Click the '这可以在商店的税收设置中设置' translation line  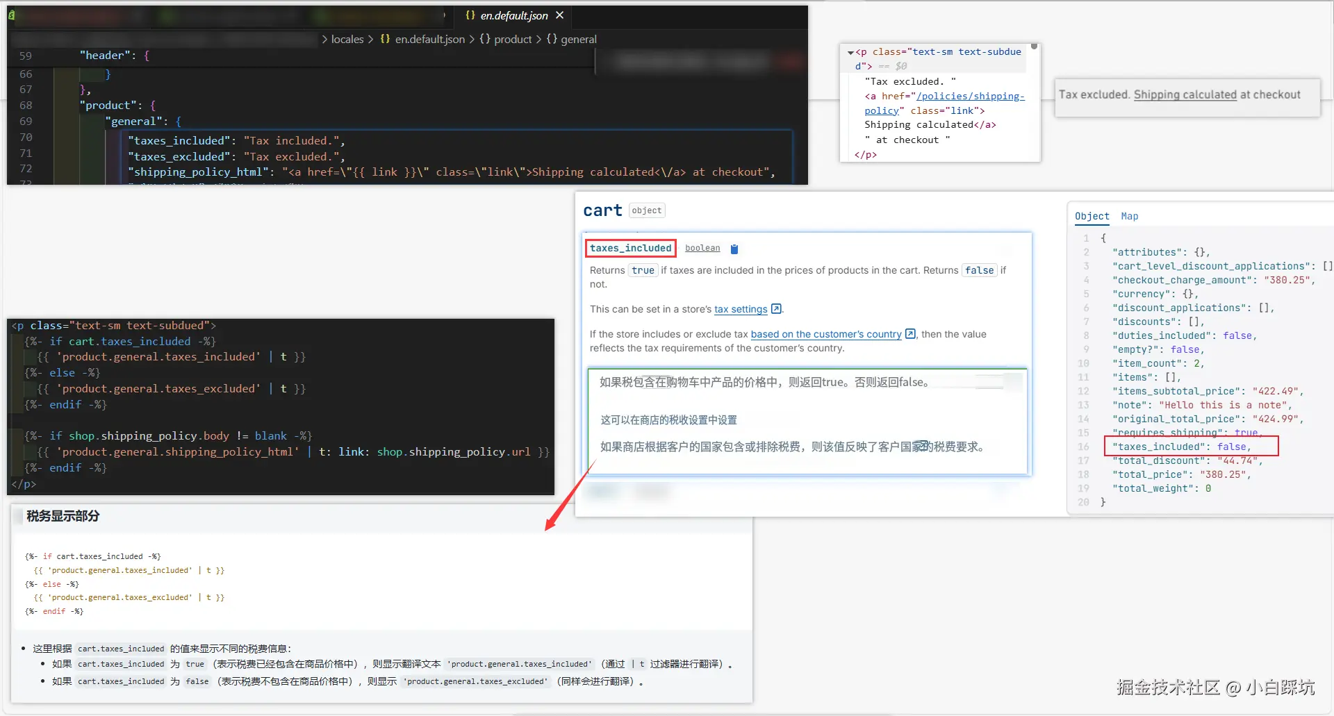click(669, 420)
